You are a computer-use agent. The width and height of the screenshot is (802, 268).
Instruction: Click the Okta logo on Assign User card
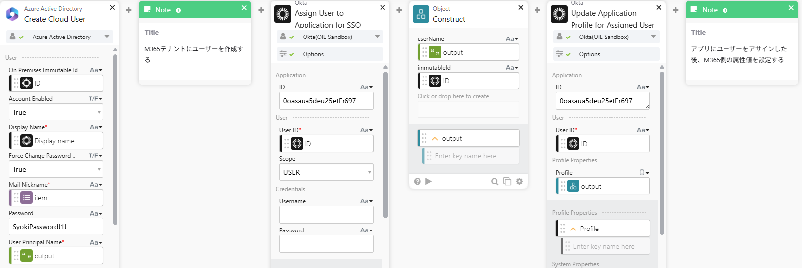point(283,14)
